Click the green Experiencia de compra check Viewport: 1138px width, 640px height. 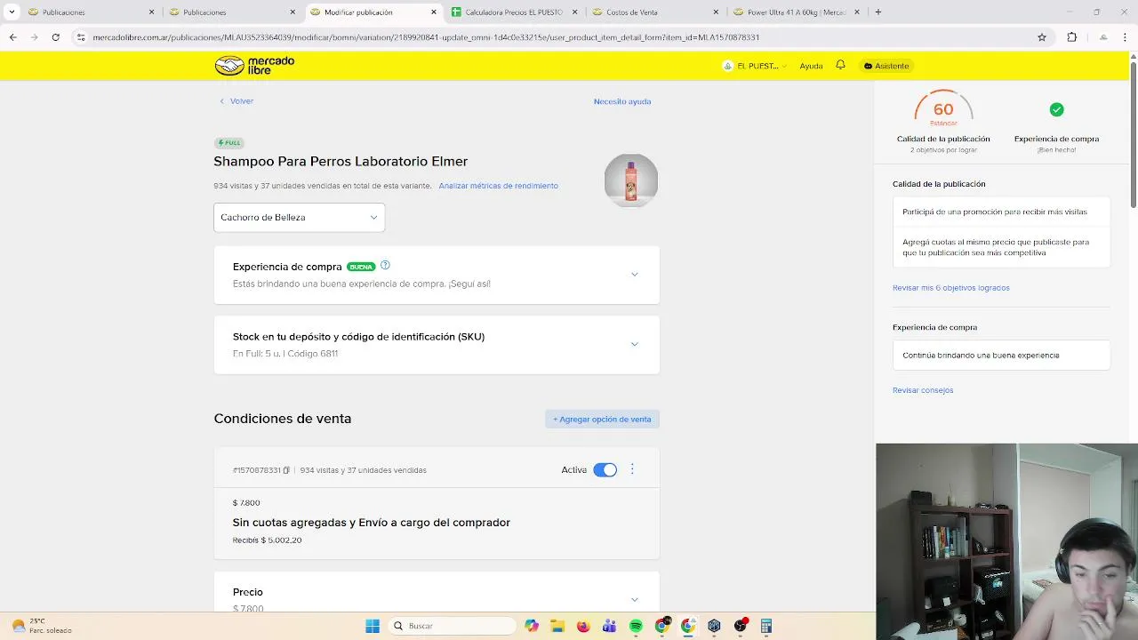point(1056,109)
